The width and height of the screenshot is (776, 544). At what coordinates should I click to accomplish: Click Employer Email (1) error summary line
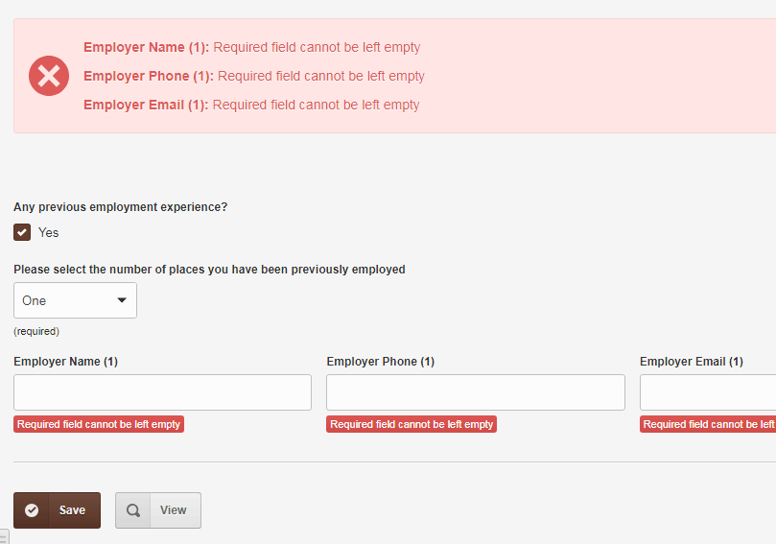coord(251,105)
